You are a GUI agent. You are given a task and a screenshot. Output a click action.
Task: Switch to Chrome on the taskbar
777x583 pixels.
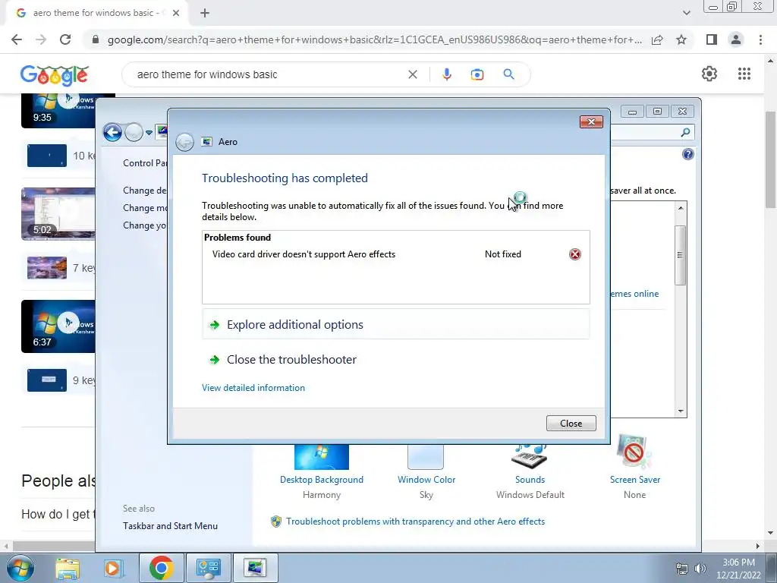161,568
